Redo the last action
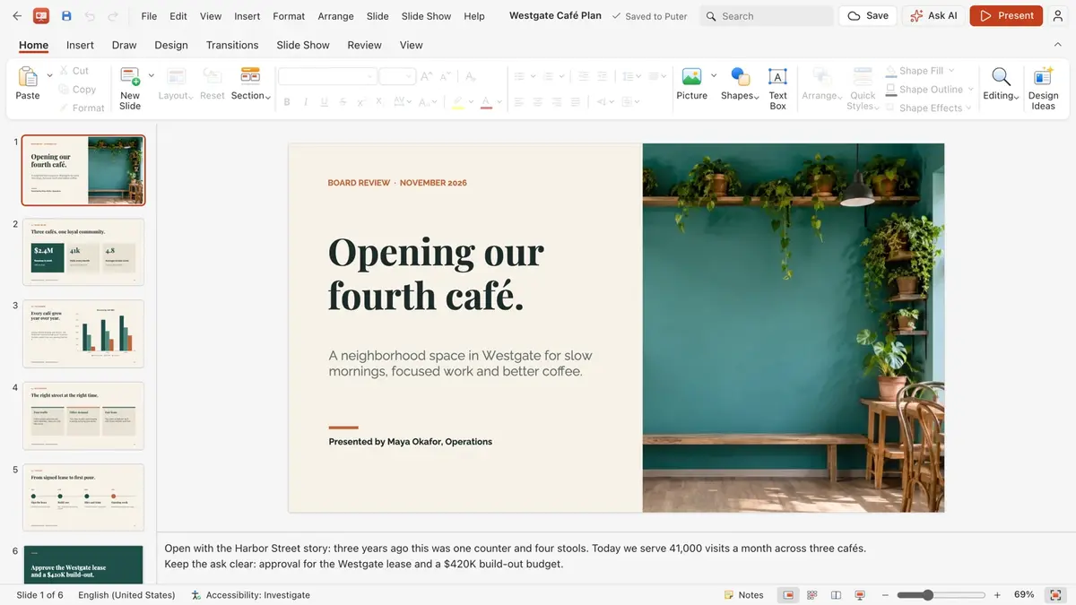Screen dimensions: 1076x605 tap(113, 16)
